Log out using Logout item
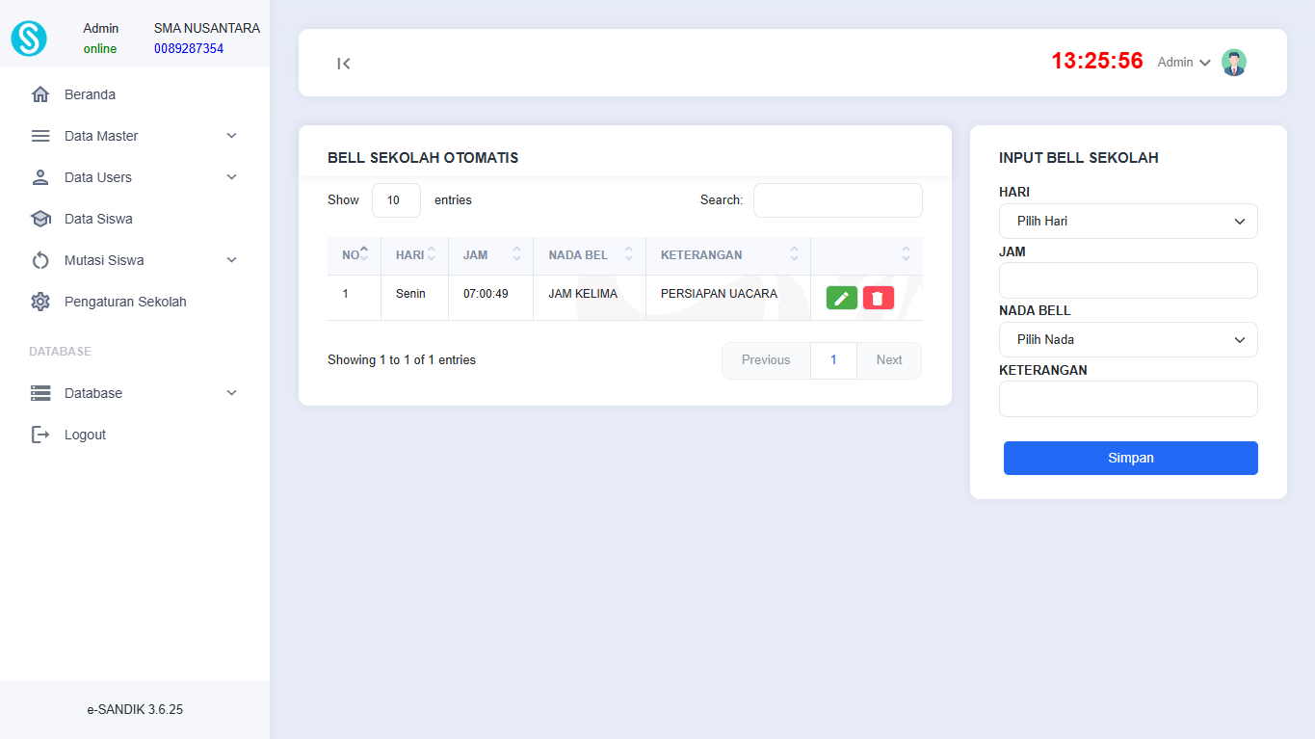The height and width of the screenshot is (739, 1315). (x=85, y=435)
